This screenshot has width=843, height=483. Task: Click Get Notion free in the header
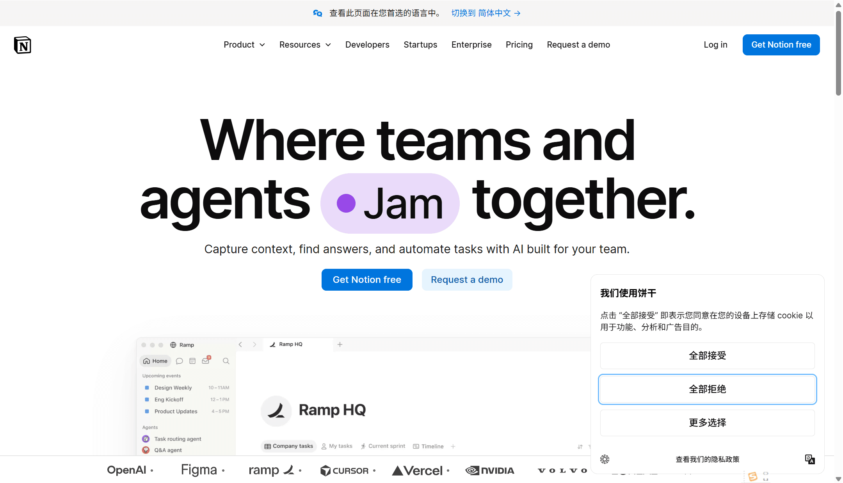click(x=781, y=45)
